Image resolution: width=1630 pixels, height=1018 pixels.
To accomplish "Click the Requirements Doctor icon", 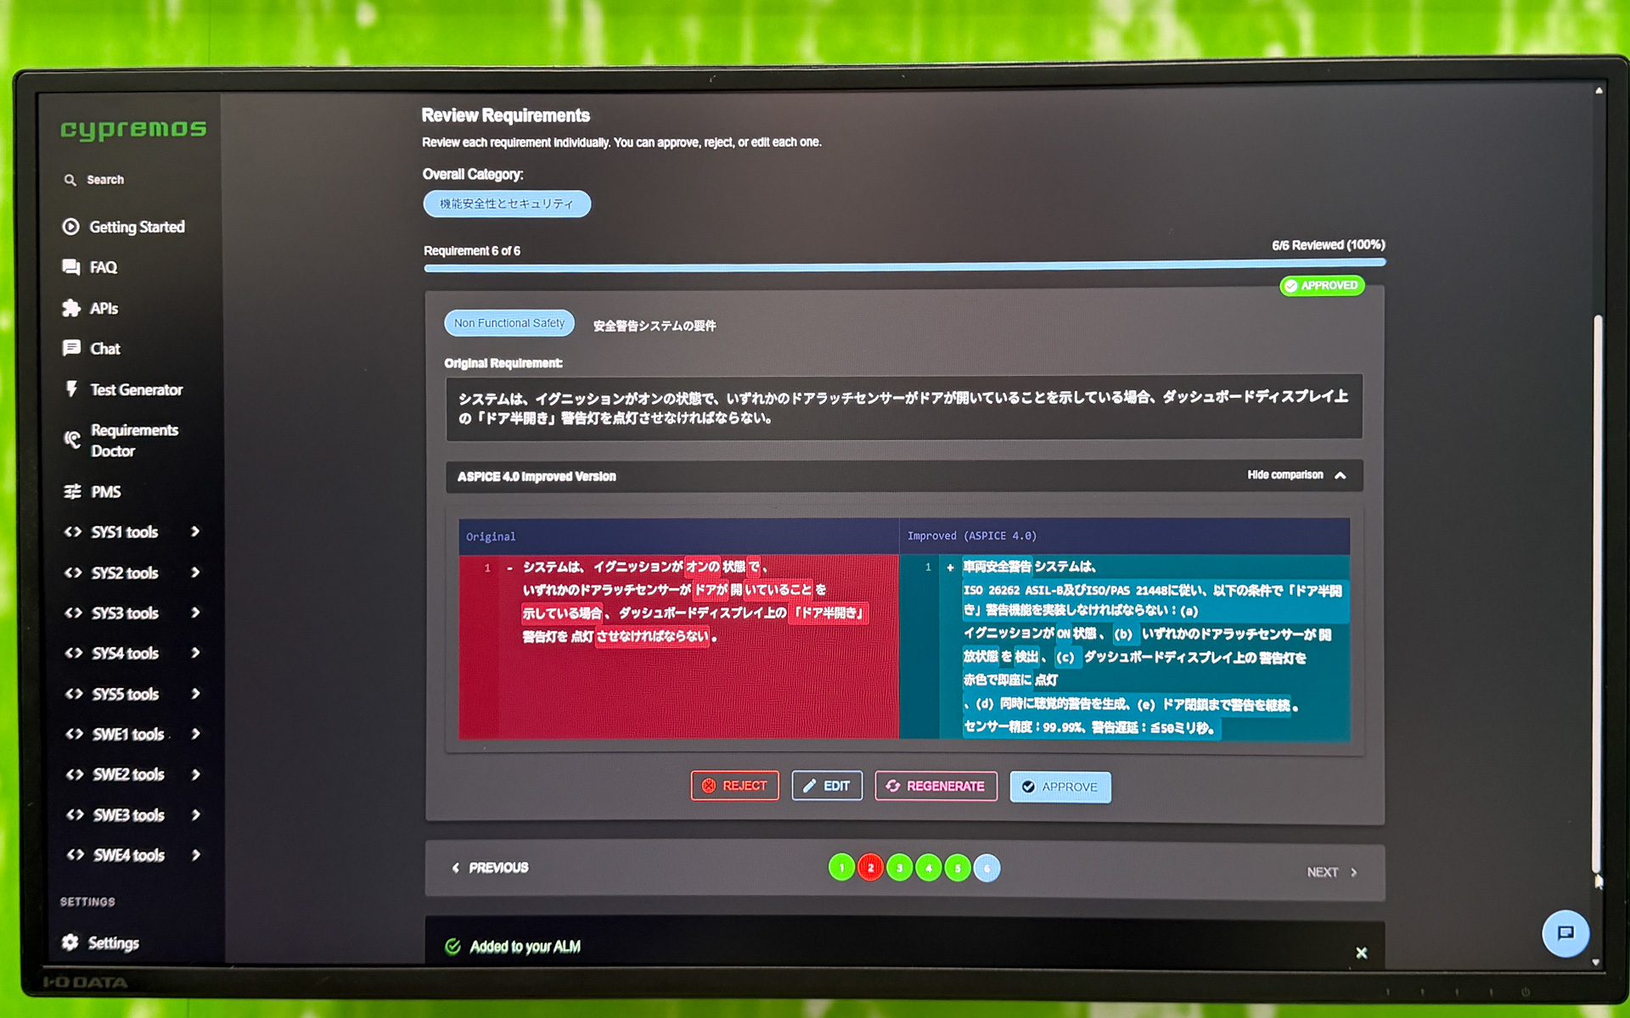I will 70,439.
